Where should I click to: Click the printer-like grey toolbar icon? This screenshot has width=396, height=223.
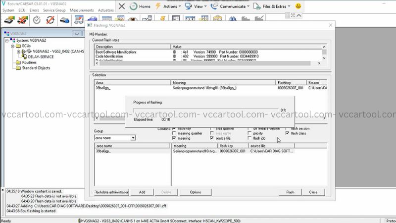tap(246, 18)
